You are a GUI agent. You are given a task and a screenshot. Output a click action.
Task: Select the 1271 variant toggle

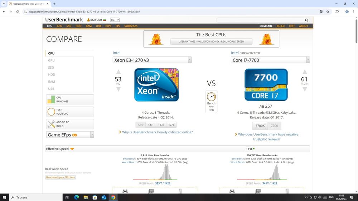click(x=151, y=125)
